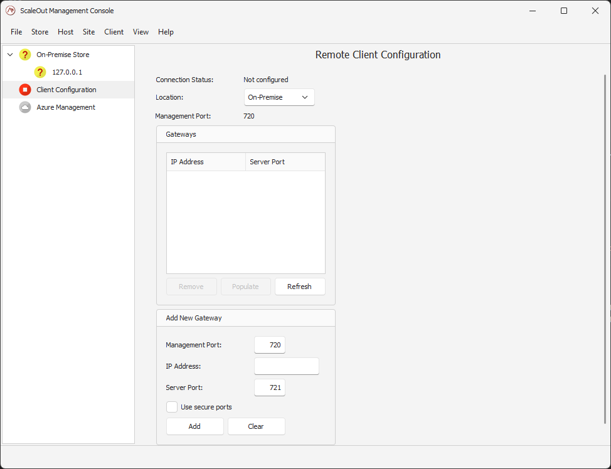The image size is (611, 469).
Task: Click the IP Address column header
Action: click(x=206, y=162)
